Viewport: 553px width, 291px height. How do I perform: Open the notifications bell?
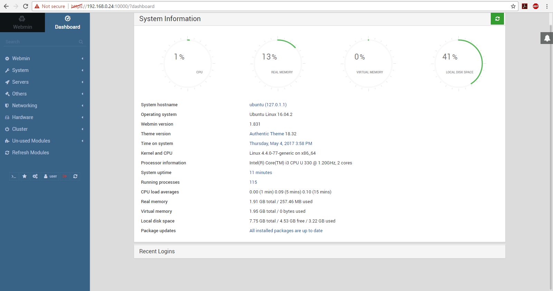coord(547,38)
